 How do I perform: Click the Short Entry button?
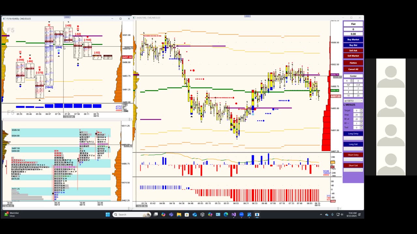(353, 155)
